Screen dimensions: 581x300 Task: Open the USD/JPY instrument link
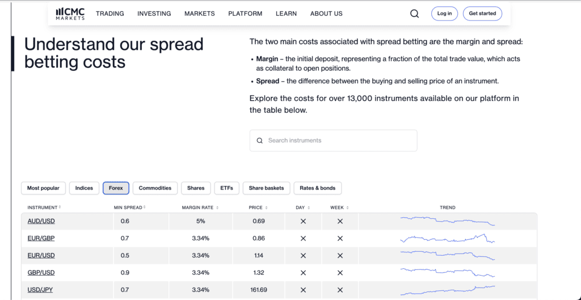click(x=40, y=290)
